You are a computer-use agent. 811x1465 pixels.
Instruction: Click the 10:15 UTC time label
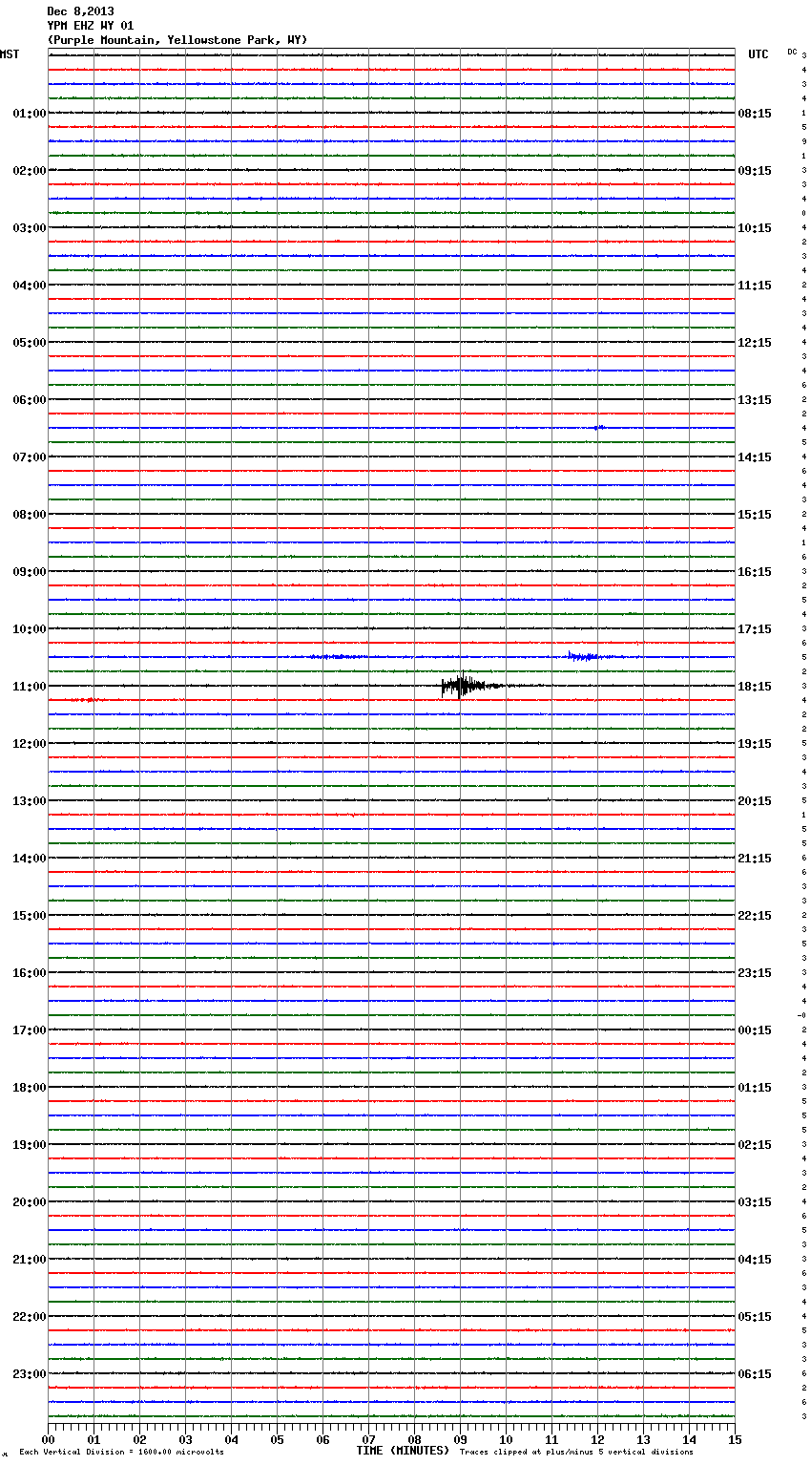[x=755, y=228]
